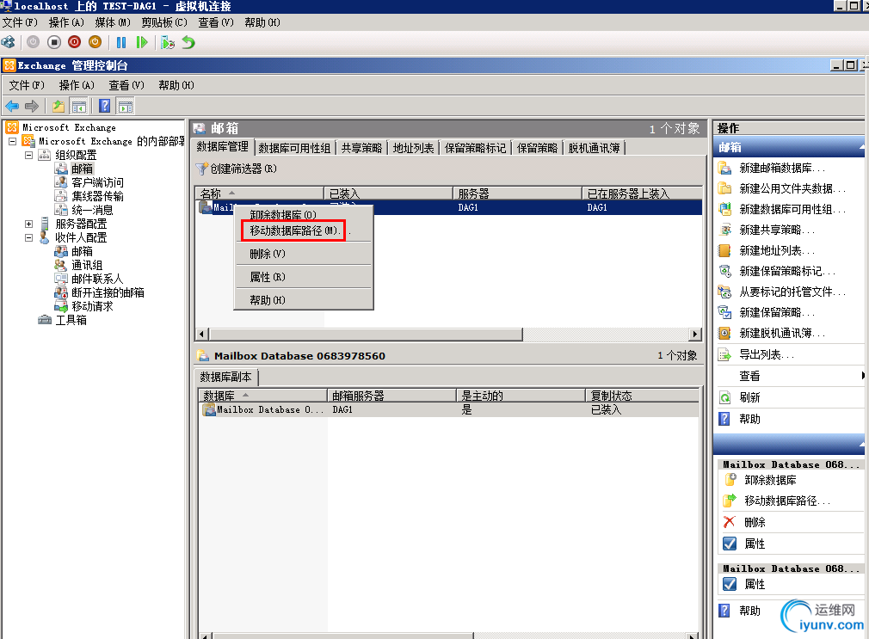Image resolution: width=869 pixels, height=639 pixels.
Task: Switch to 脱机通讯簿 tab
Action: pos(594,148)
